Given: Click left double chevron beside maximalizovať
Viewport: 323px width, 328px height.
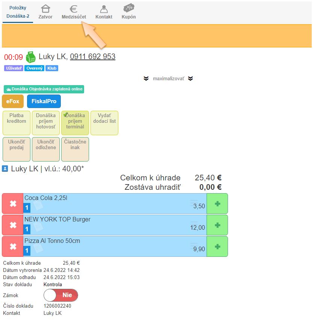Looking at the screenshot, I should tap(146, 79).
